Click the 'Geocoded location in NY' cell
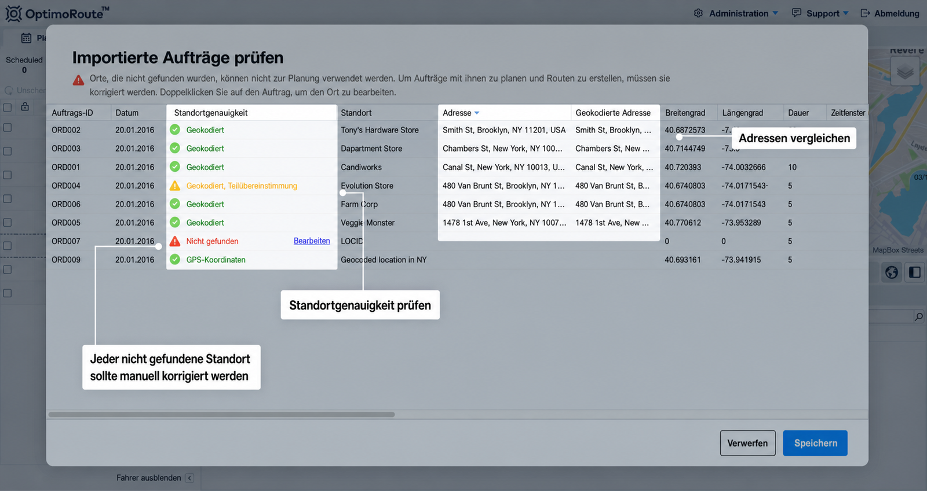The width and height of the screenshot is (927, 491). pyautogui.click(x=384, y=260)
